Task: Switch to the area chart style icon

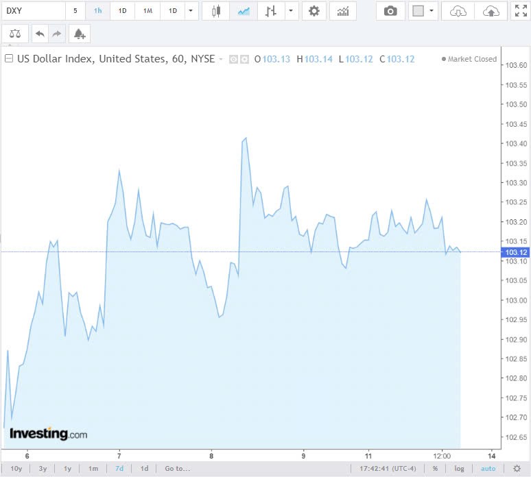Action: click(243, 11)
